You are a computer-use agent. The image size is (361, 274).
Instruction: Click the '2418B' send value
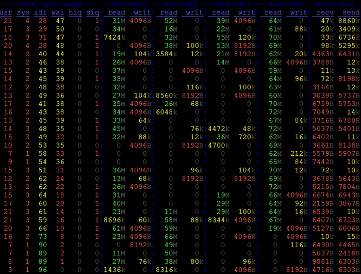[349, 253]
